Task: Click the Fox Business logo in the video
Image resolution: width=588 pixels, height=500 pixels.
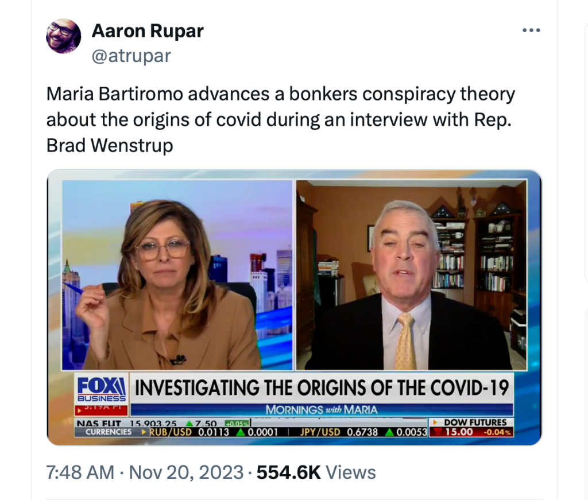Action: (x=102, y=389)
